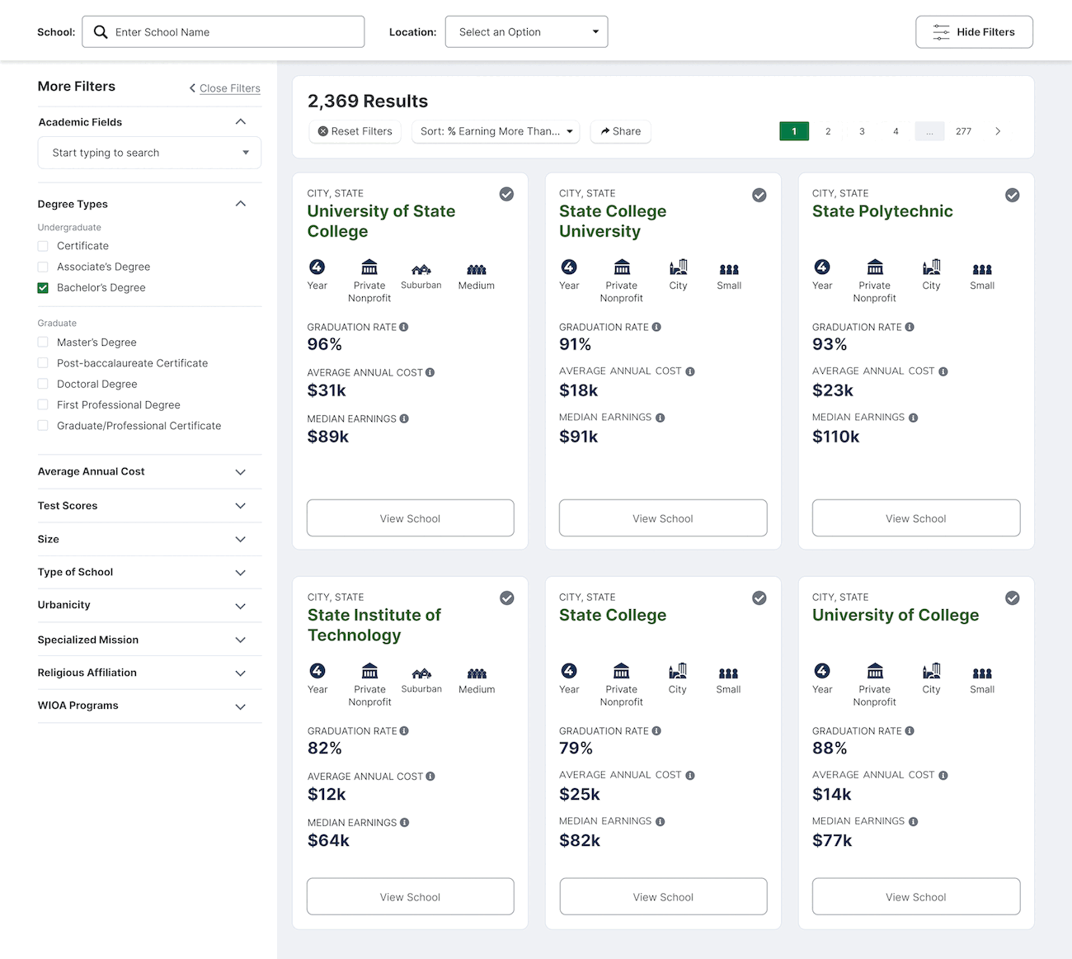Check the Master's Degree checkbox
The height and width of the screenshot is (959, 1072).
[x=43, y=342]
